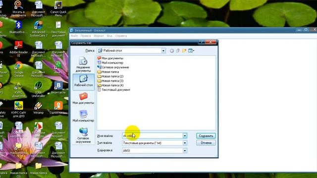Open Мой компьютер in the places bar

(83, 116)
